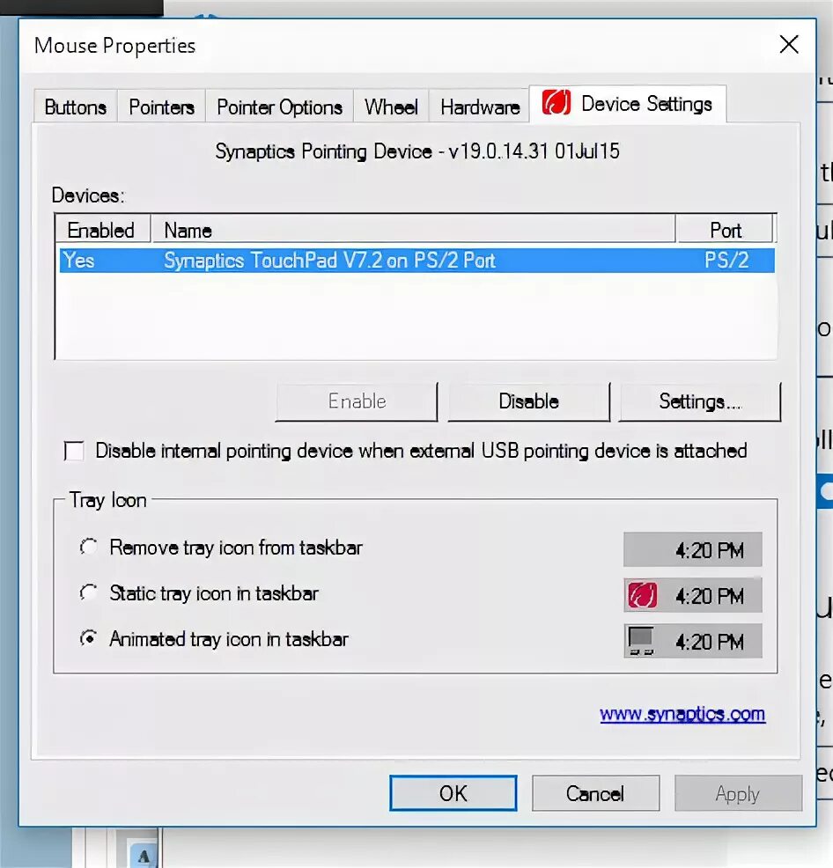Select the Wheel tab
This screenshot has height=868, width=833.
pos(391,107)
